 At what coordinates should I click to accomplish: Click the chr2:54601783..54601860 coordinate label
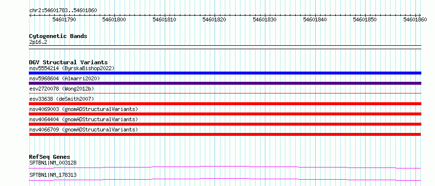pos(63,11)
